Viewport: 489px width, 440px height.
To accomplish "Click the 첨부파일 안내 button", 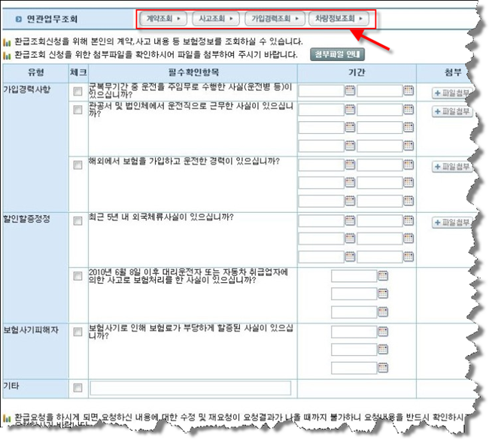I will coord(337,55).
